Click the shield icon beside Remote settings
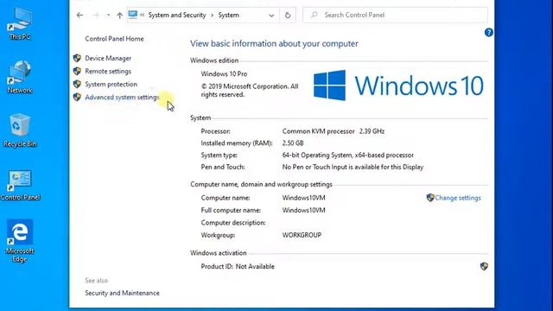 click(x=77, y=71)
